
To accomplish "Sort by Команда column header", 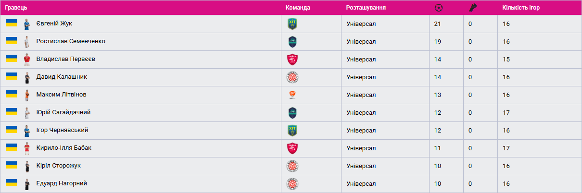I will click(x=298, y=8).
